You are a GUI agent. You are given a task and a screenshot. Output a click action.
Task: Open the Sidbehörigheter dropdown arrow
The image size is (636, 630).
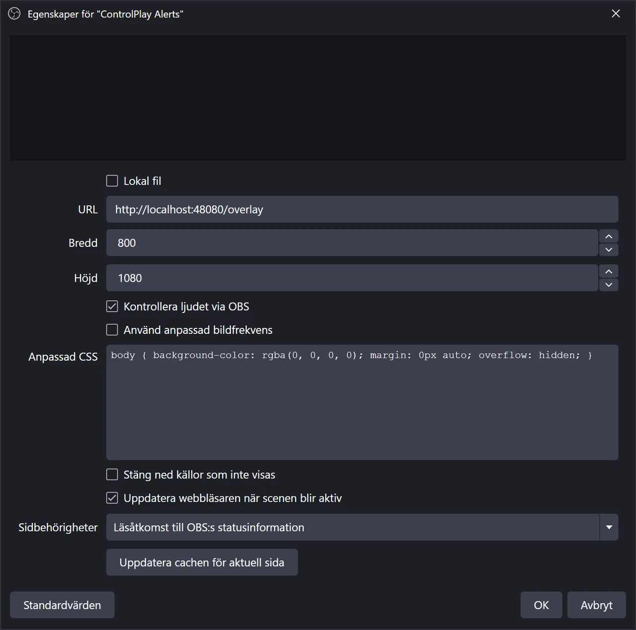point(609,527)
